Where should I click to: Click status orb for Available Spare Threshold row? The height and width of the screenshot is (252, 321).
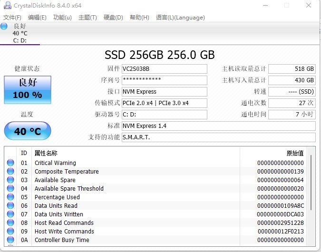[10, 188]
